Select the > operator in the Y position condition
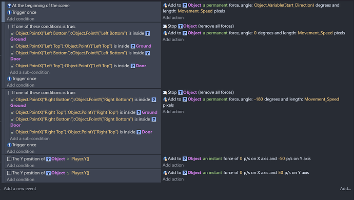This screenshot has height=200, width=354. point(68,159)
